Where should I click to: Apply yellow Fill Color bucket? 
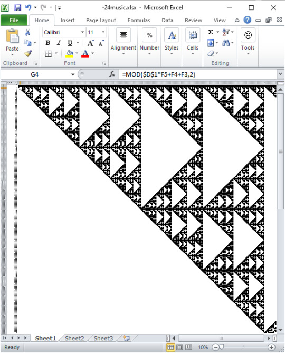click(70, 54)
